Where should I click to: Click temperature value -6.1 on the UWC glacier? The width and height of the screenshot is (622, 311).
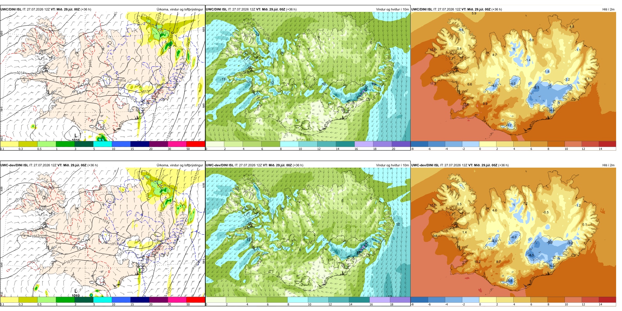point(536,88)
